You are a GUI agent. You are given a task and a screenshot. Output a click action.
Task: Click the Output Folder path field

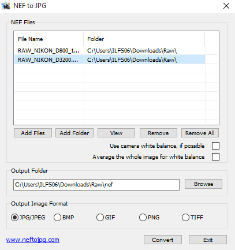[x=96, y=185]
